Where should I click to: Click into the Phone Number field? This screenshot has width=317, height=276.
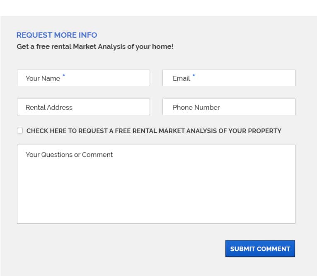(x=229, y=107)
